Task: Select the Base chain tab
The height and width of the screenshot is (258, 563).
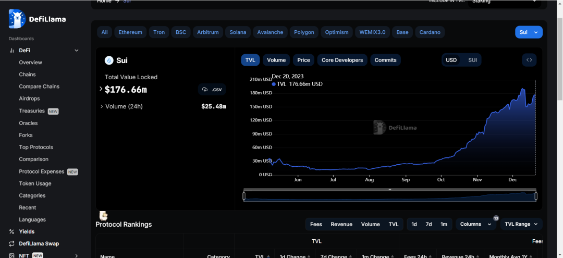Action: 402,32
